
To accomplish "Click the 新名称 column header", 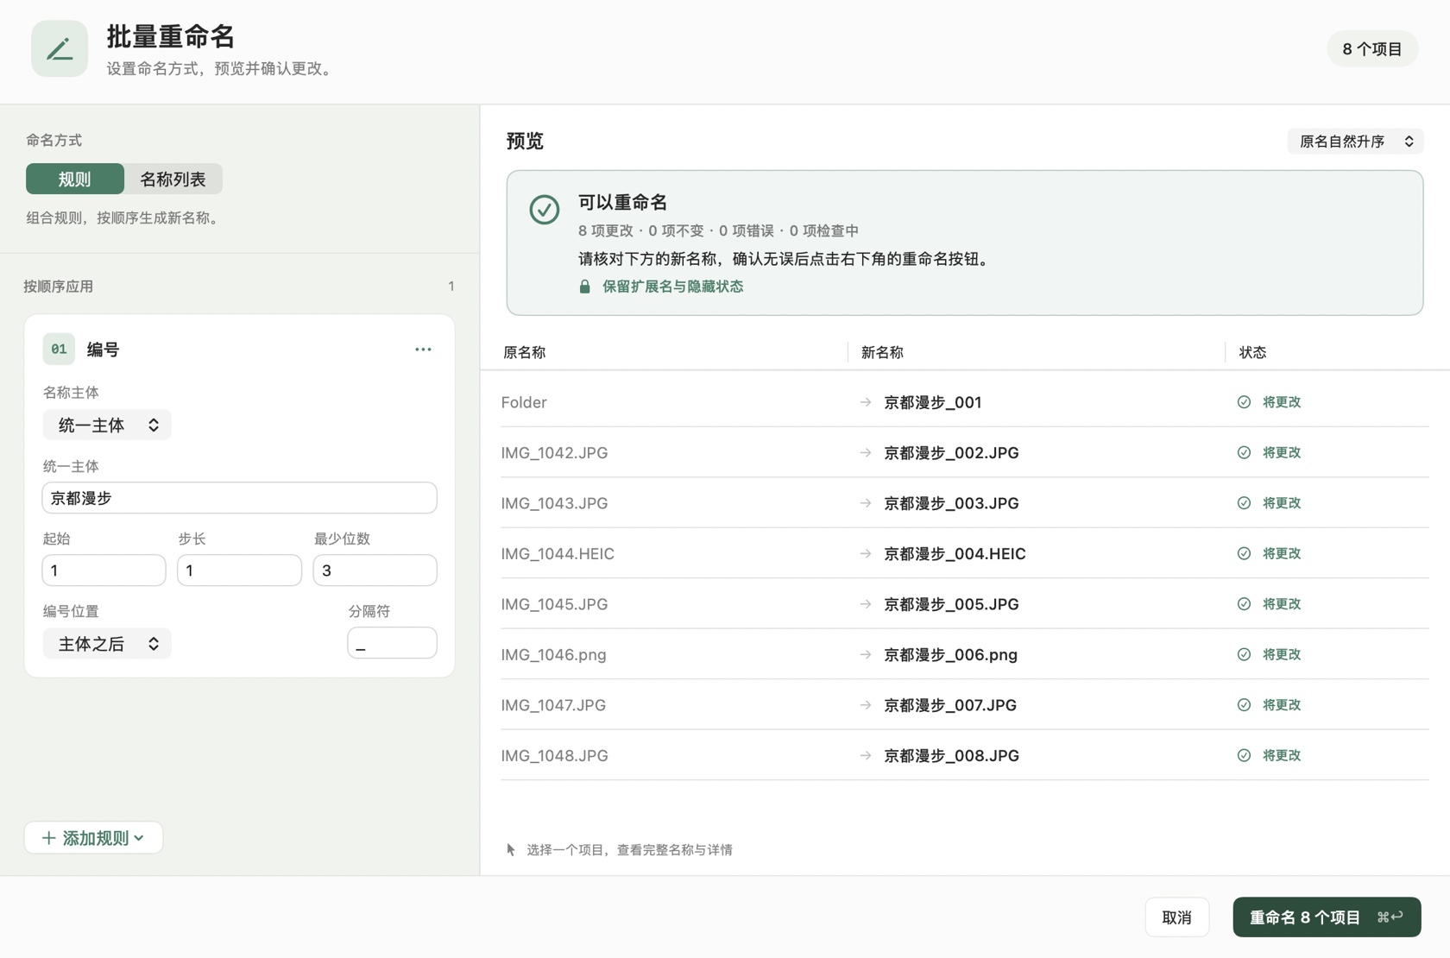I will [882, 352].
